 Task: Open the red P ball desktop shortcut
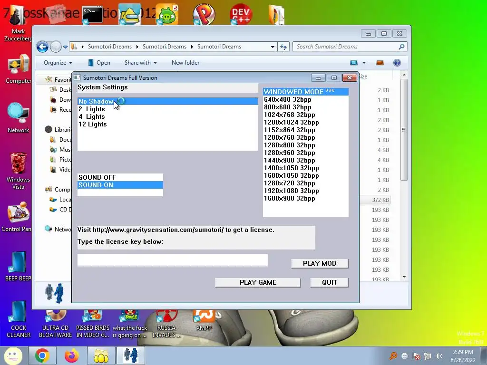click(204, 14)
